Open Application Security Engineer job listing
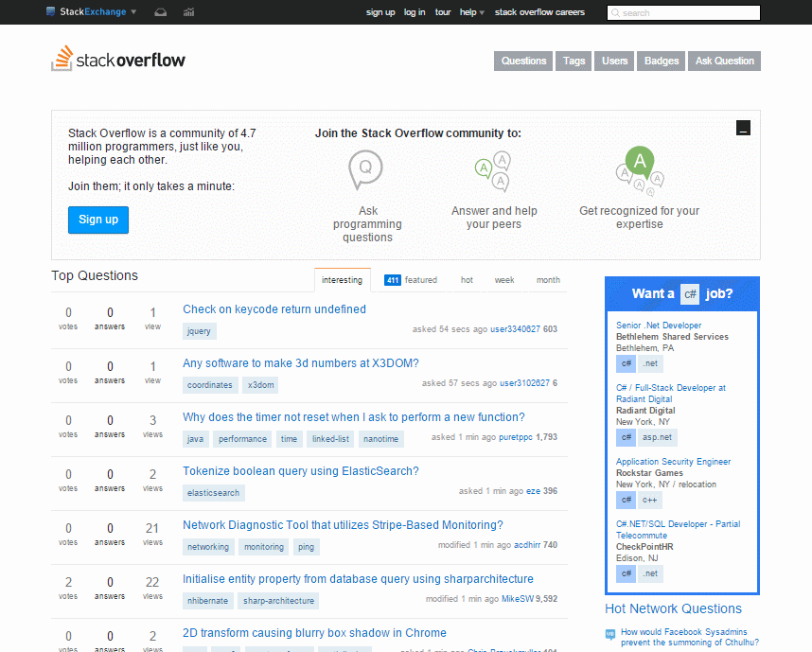Viewport: 812px width, 652px height. (673, 462)
